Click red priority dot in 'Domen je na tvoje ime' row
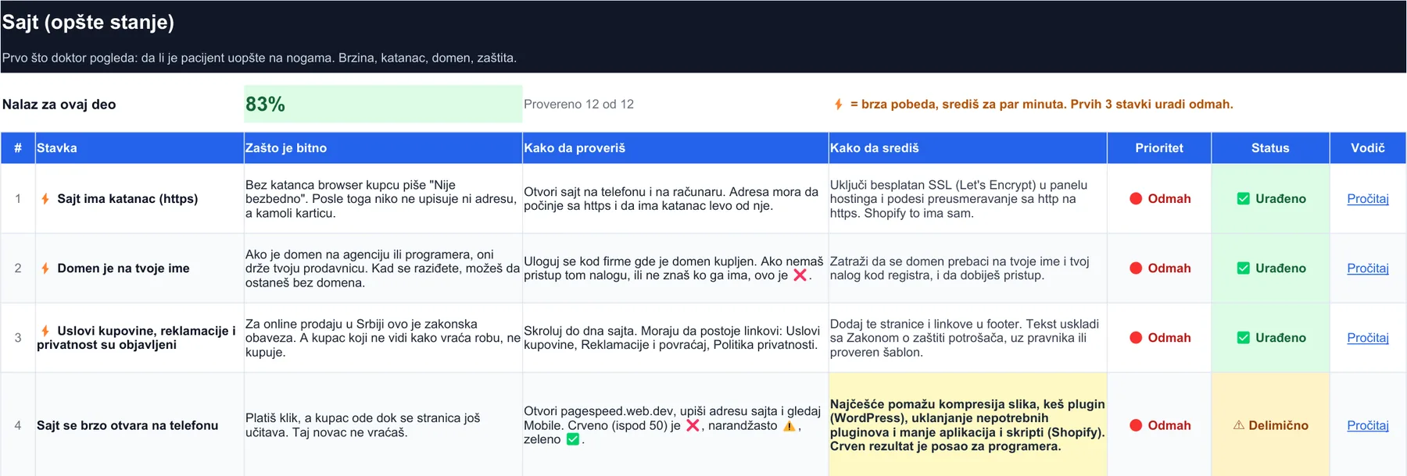Viewport: 1407px width, 476px height. [1136, 268]
